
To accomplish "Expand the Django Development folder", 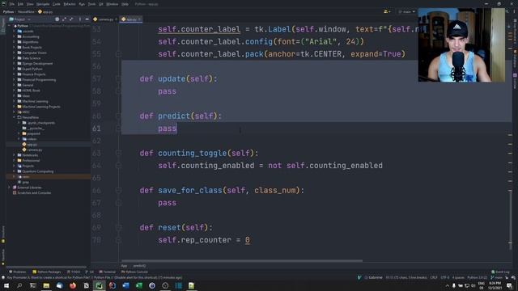I will (15, 63).
